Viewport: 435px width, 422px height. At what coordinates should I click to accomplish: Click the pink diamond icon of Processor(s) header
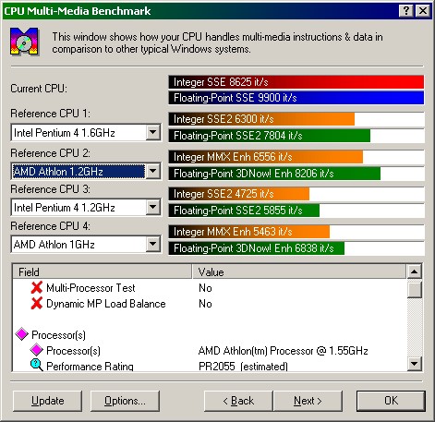point(22,334)
